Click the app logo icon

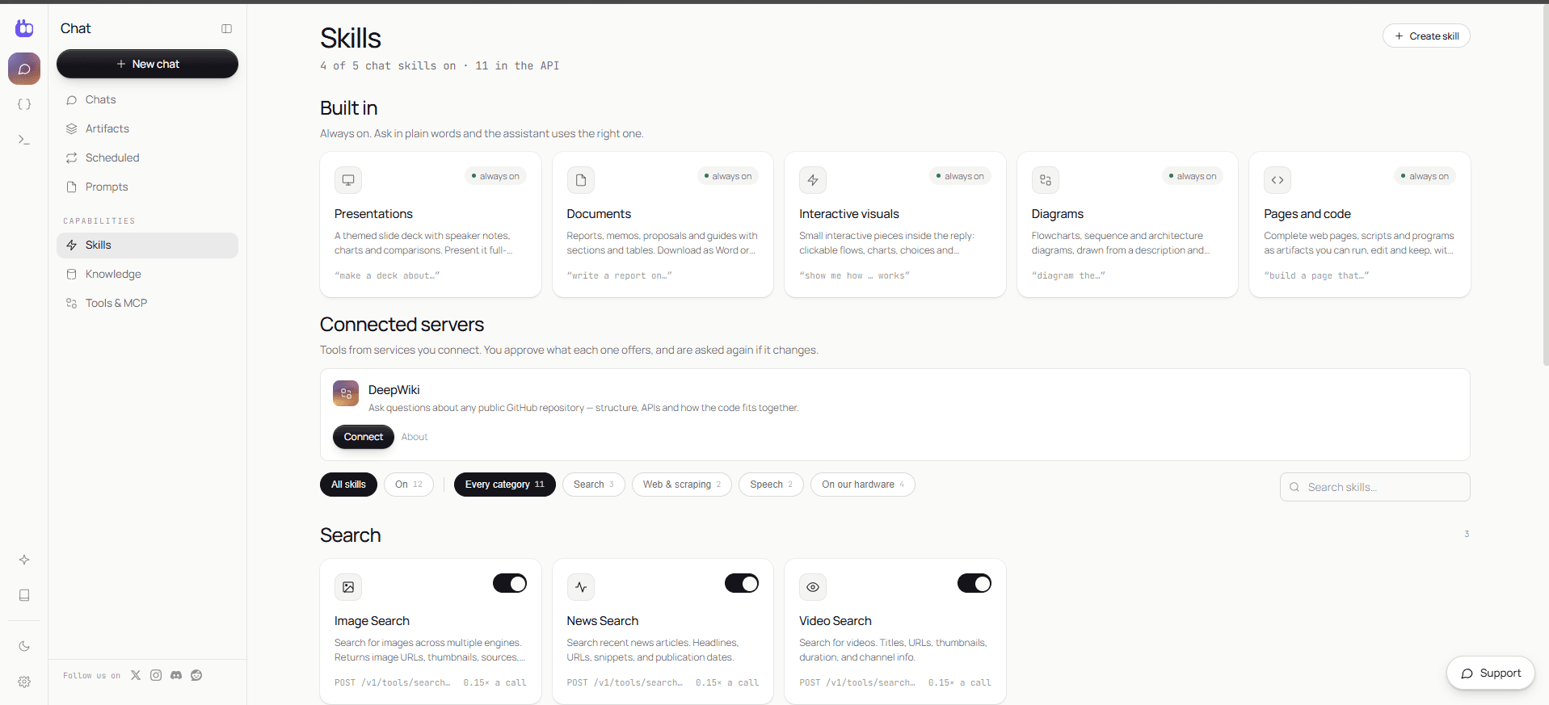click(24, 28)
